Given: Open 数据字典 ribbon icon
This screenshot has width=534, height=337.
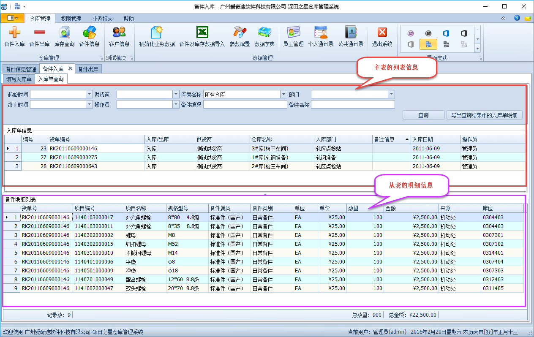Looking at the screenshot, I should (264, 36).
